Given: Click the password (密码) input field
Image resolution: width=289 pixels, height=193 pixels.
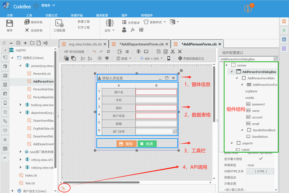Looking at the screenshot, I should [x=156, y=108].
